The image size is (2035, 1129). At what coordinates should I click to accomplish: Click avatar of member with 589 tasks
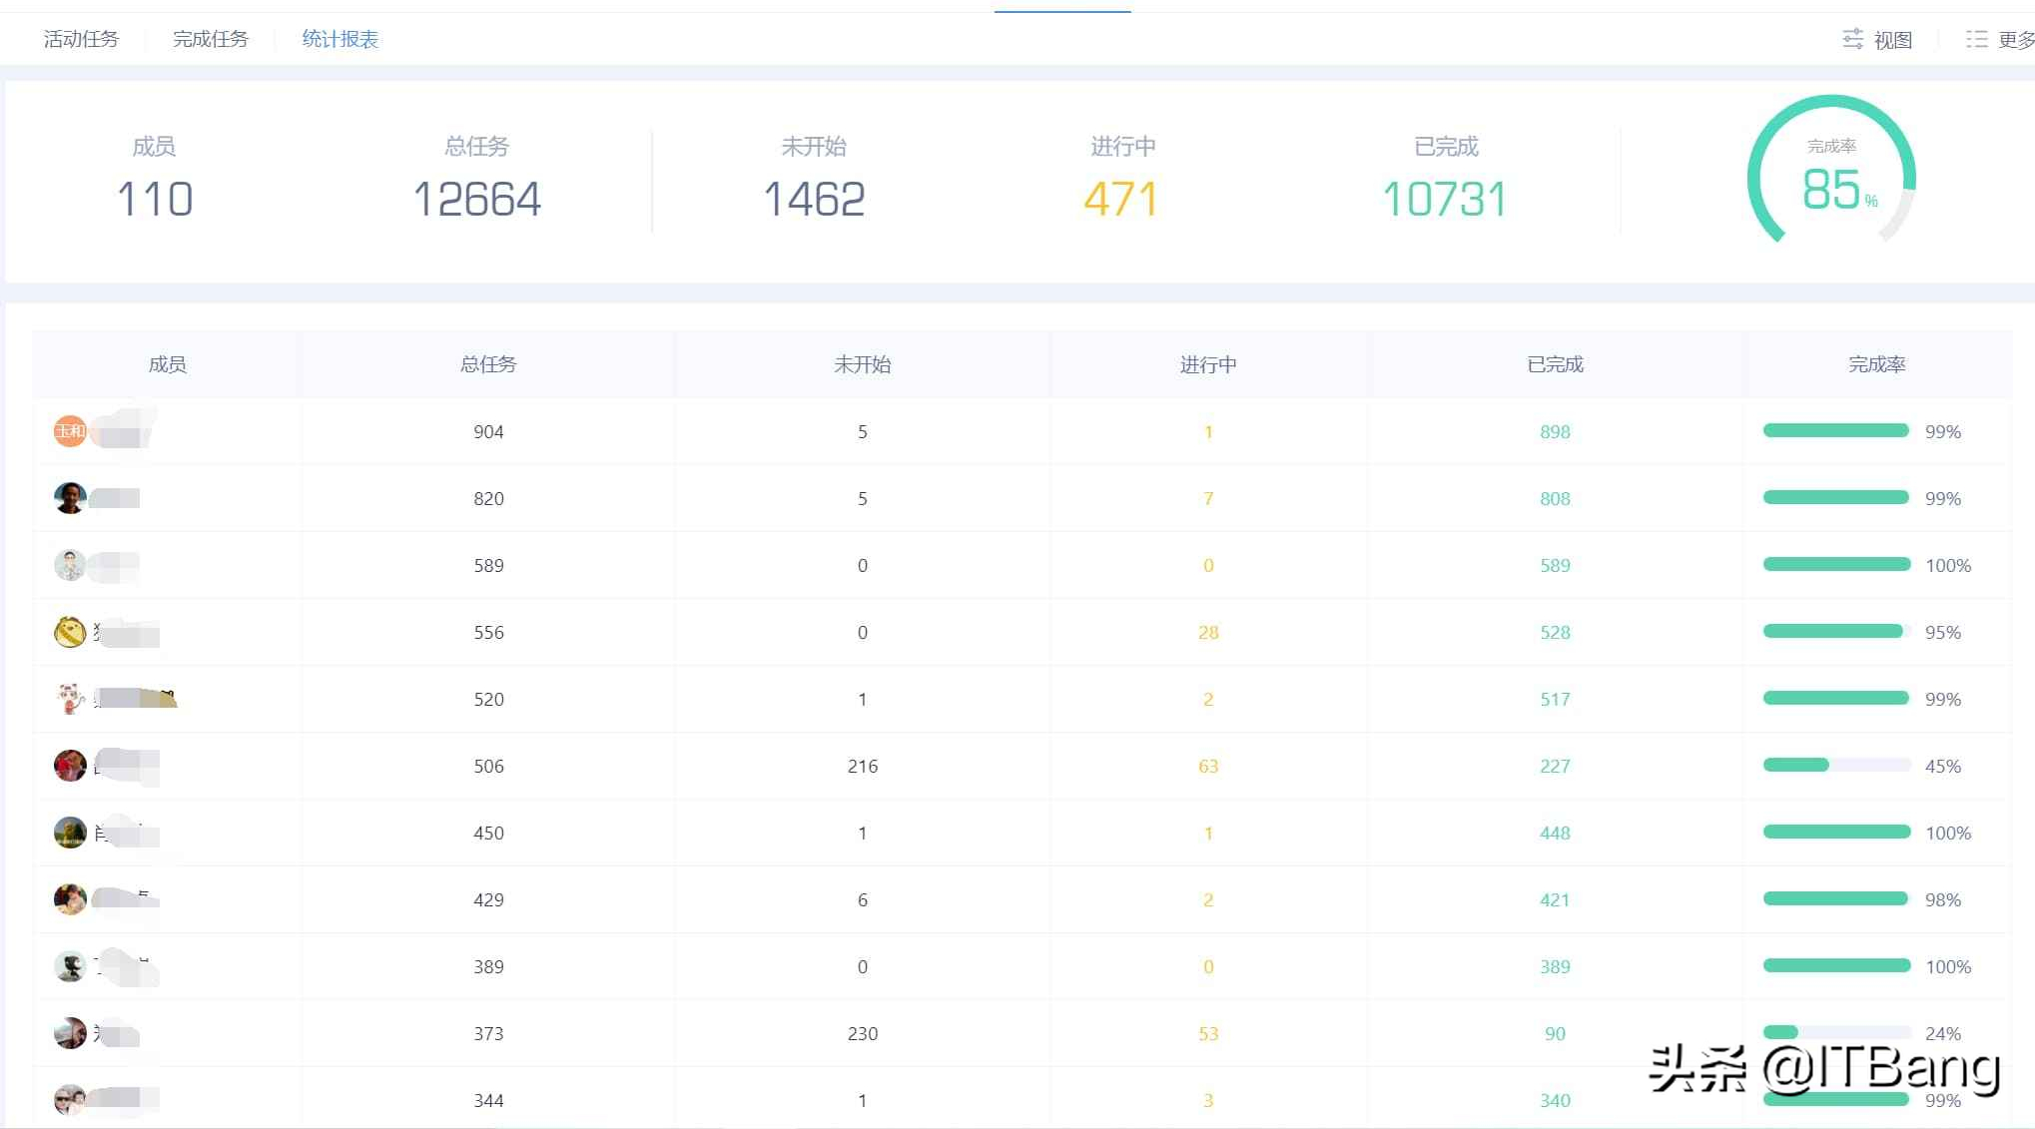click(x=70, y=565)
